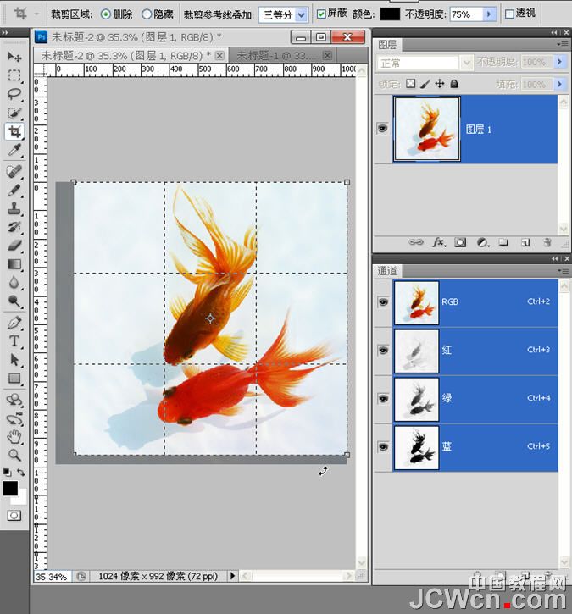Click the crop shield color swatch
The image size is (572, 614).
click(390, 14)
